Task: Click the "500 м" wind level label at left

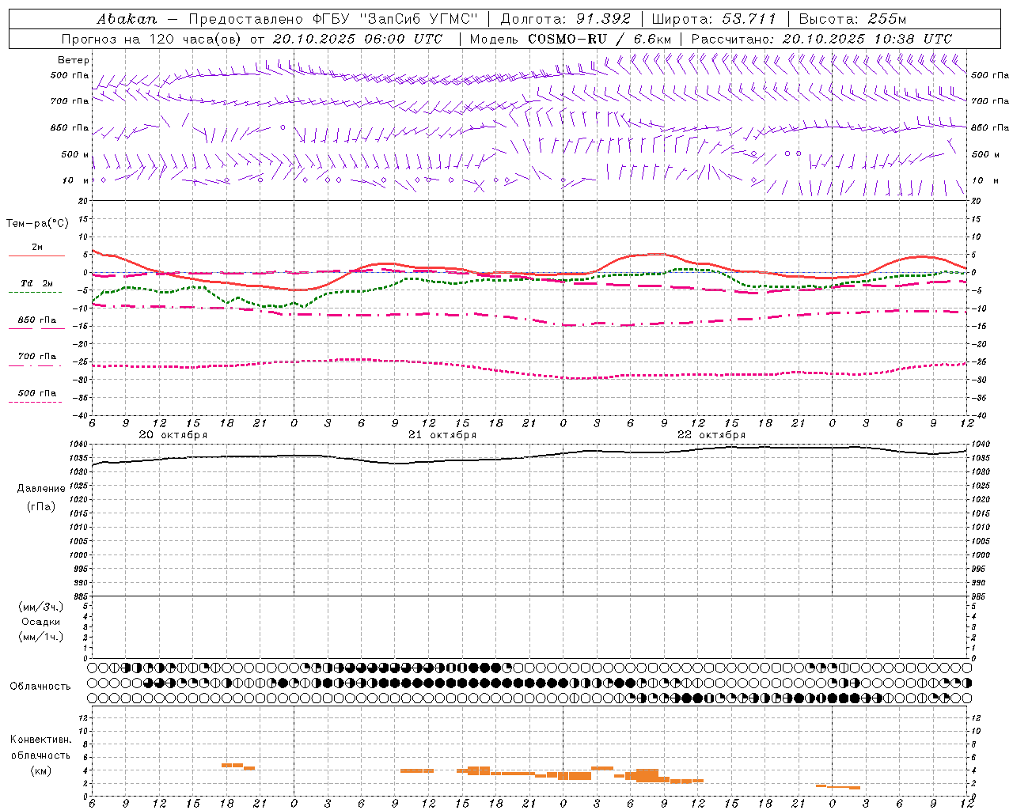Action: (x=75, y=154)
